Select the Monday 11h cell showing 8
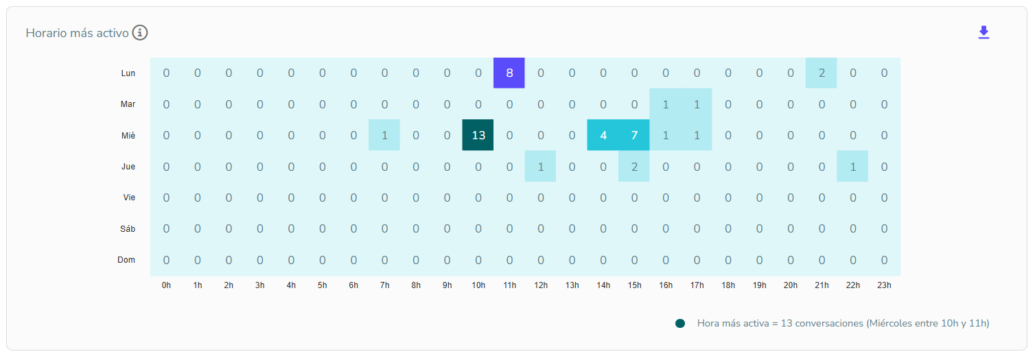The image size is (1035, 356). pos(509,73)
